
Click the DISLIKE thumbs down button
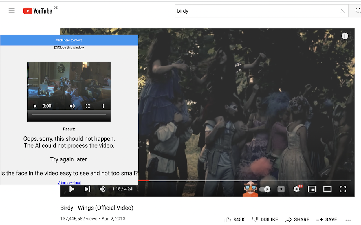tap(265, 220)
